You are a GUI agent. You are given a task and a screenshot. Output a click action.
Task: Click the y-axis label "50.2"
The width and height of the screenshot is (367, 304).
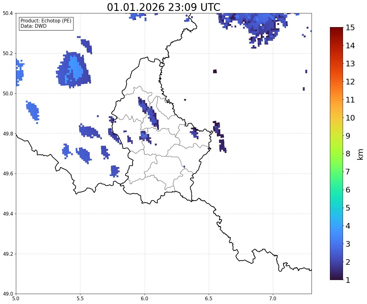[8, 54]
